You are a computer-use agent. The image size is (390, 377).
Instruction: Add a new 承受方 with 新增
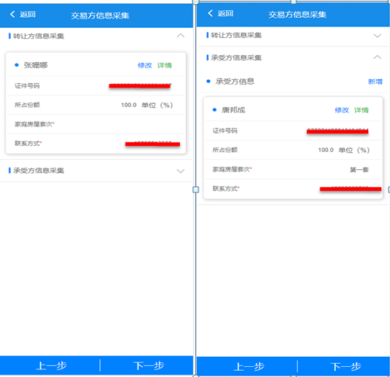pyautogui.click(x=375, y=81)
